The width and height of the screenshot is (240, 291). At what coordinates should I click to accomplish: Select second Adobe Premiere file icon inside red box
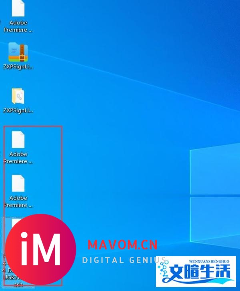pos(18,183)
